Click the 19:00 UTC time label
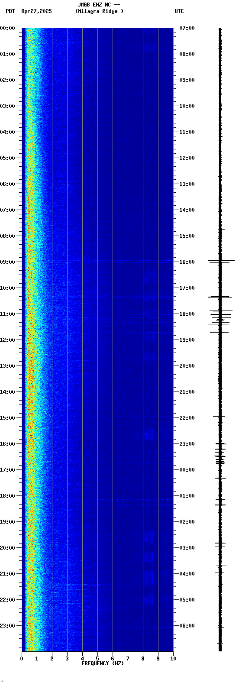239x686 pixels. click(187, 340)
